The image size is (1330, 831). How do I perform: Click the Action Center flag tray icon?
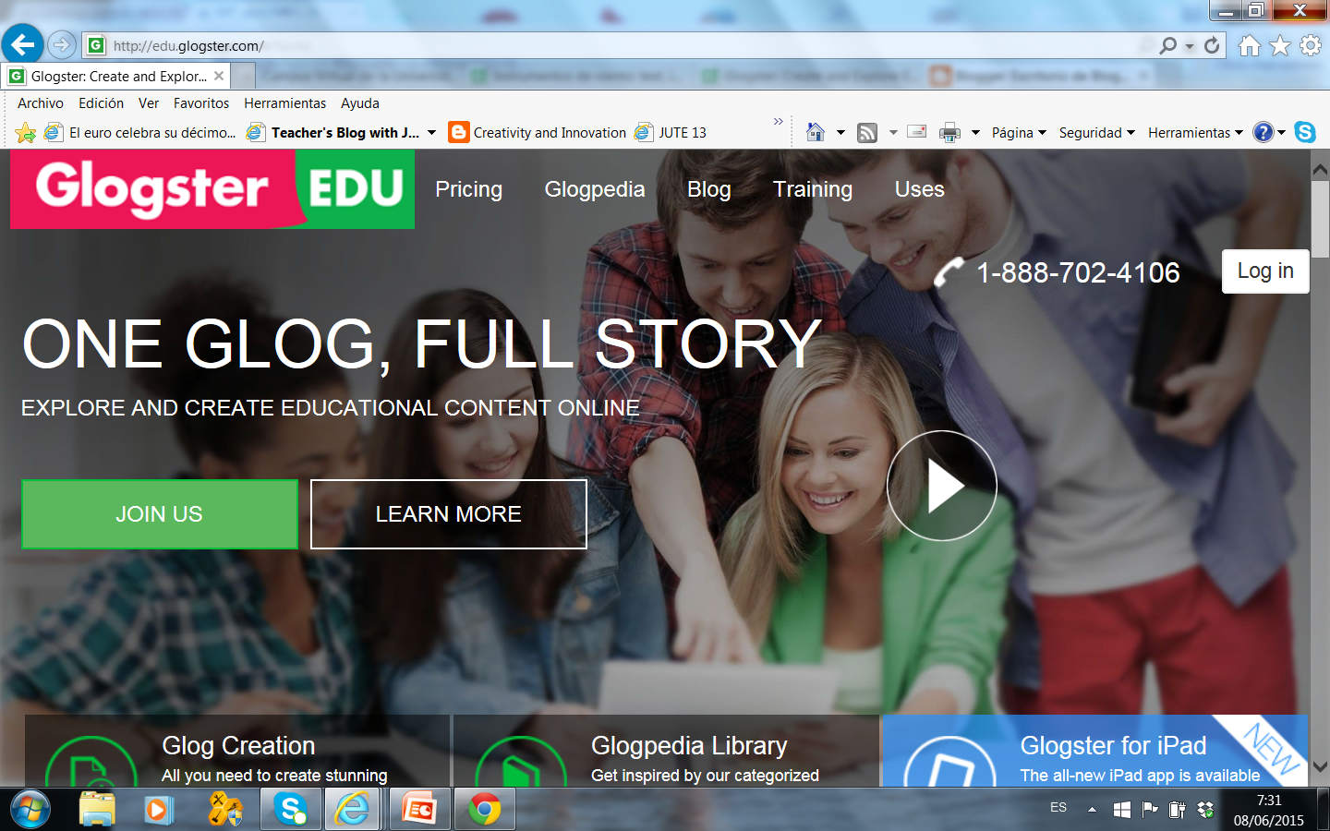point(1149,810)
